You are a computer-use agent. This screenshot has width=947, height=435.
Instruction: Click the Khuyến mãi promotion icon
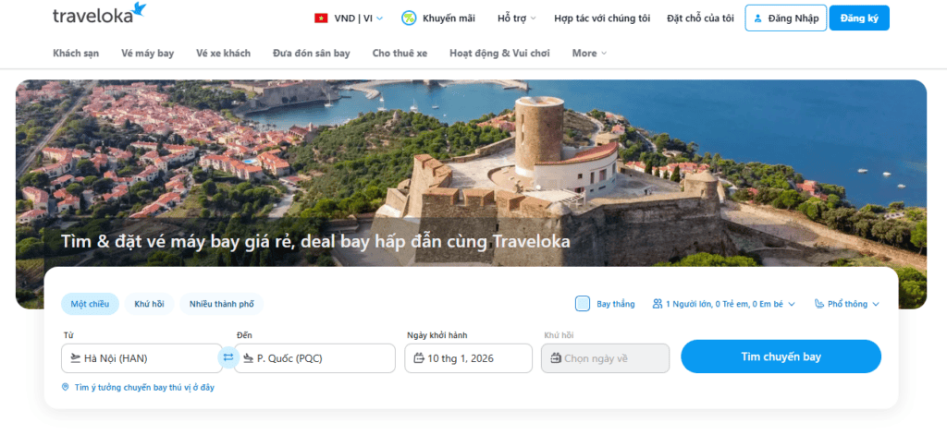(409, 18)
